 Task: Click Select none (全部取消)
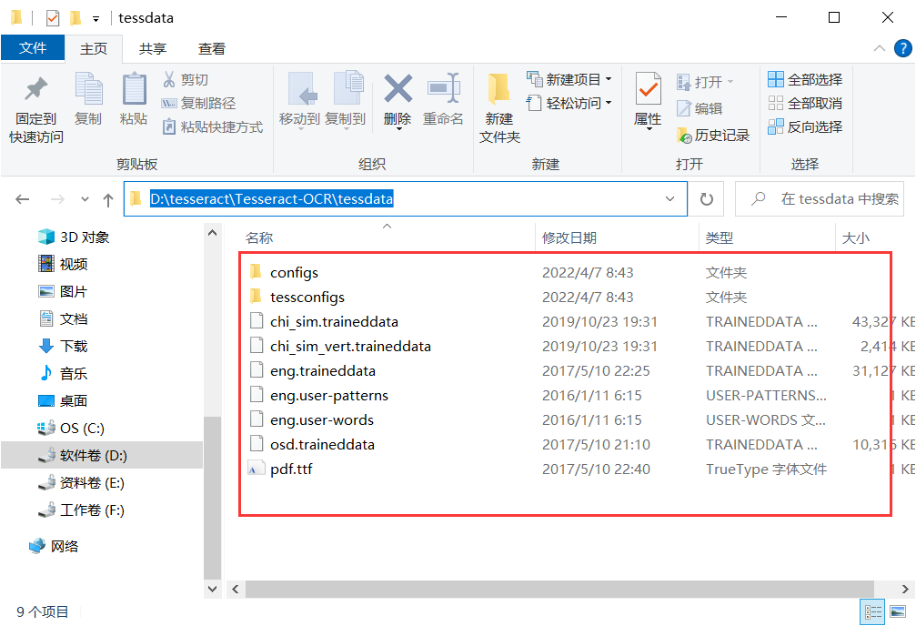(x=805, y=104)
